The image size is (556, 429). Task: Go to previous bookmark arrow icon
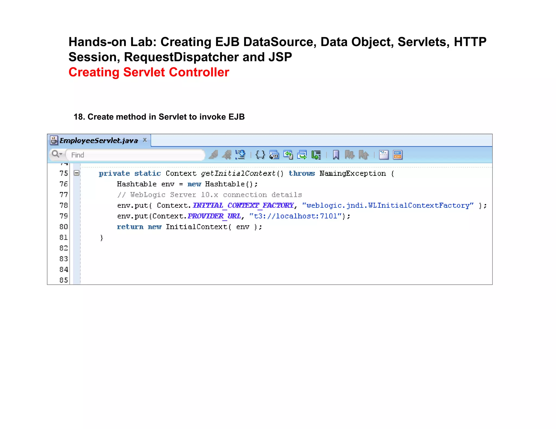click(x=364, y=155)
